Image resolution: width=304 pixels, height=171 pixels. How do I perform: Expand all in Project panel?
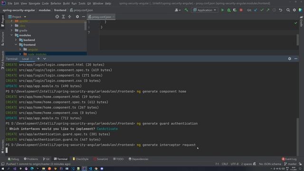(x=63, y=17)
